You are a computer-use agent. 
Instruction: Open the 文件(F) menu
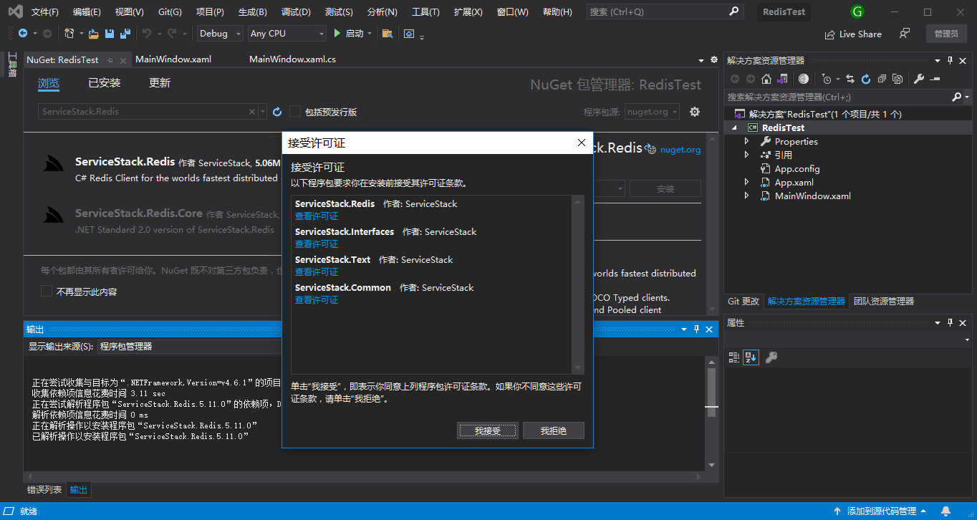45,12
